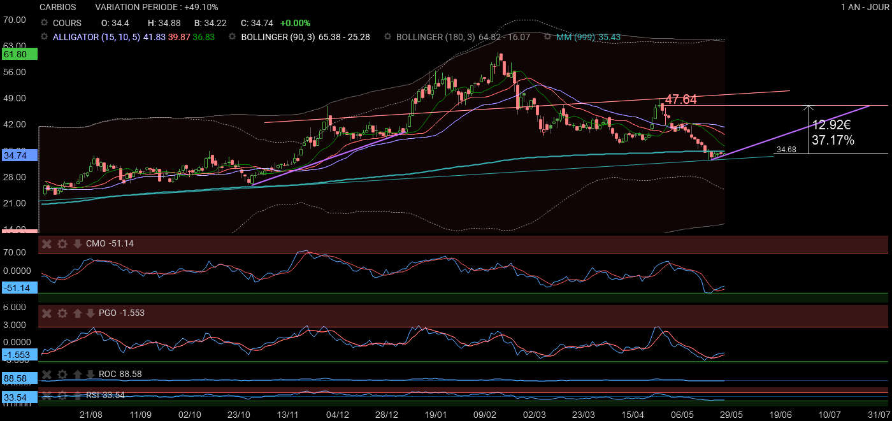
Task: Open settings gear for COURS
Action: [44, 23]
